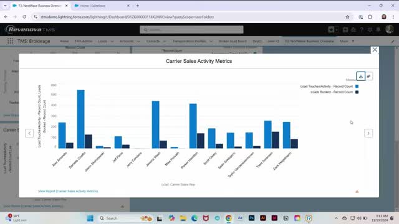This screenshot has width=399, height=224.
Task: Click Parker Hamilton's dark blue bar
Action: tap(201, 141)
